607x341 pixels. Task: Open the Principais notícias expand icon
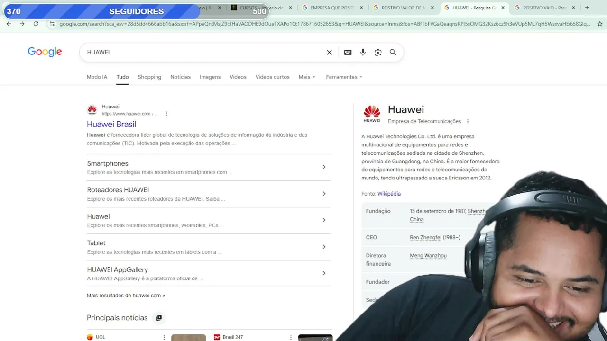159,318
